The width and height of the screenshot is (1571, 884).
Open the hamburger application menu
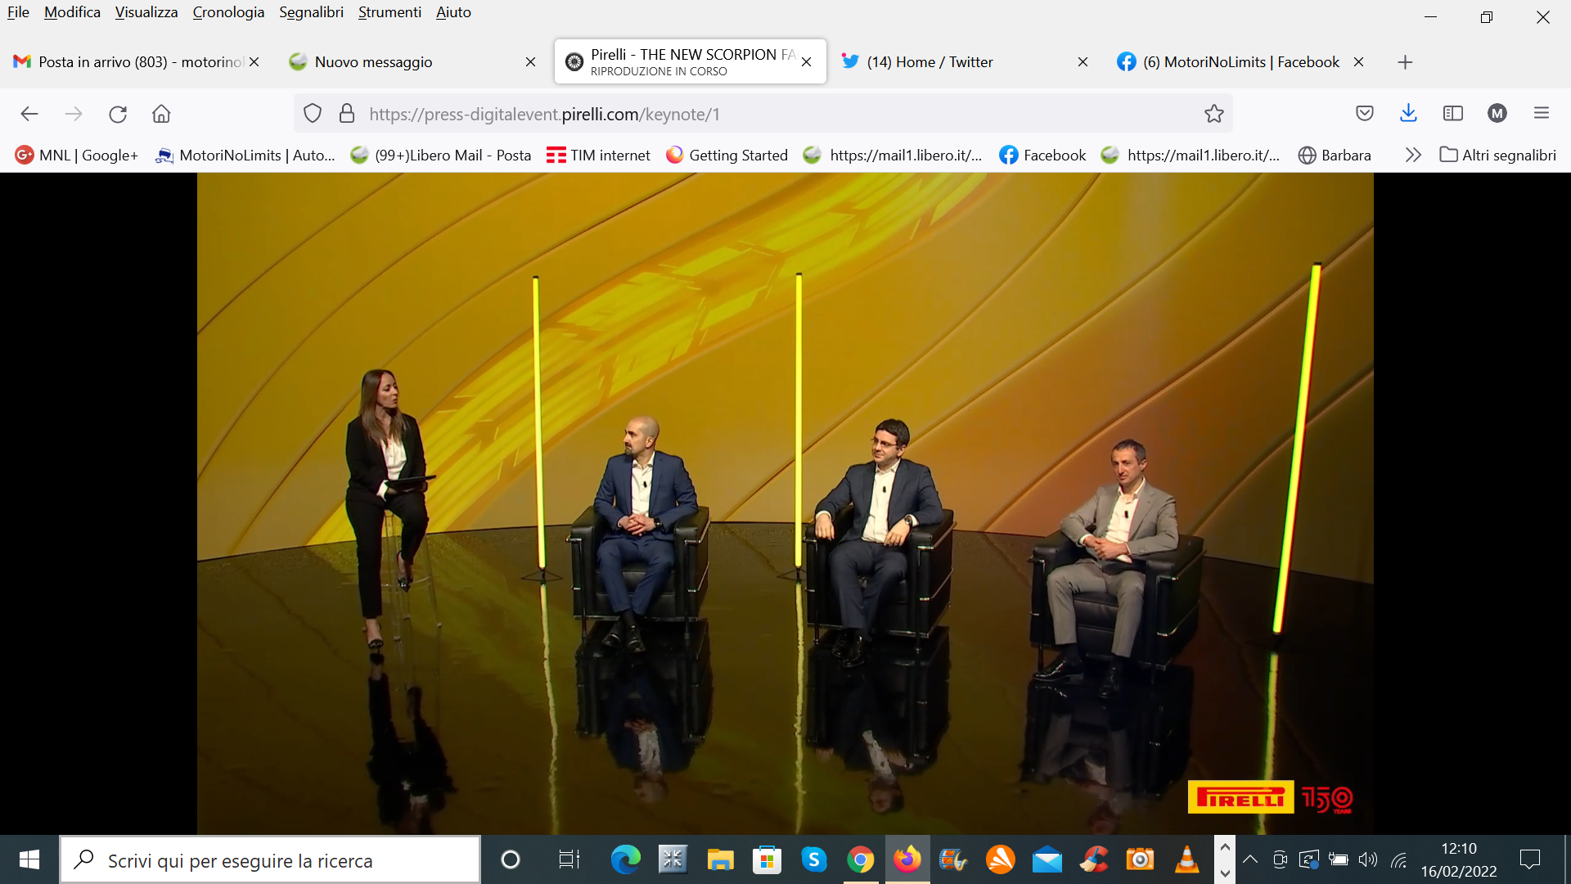point(1542,114)
